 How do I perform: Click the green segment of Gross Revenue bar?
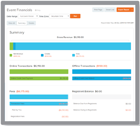[x=11, y=46]
